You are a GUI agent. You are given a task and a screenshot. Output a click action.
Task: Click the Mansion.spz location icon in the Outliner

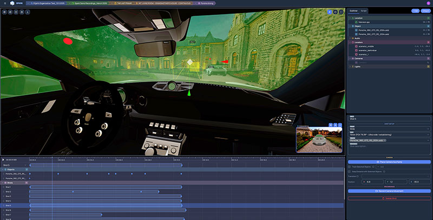pos(356,22)
